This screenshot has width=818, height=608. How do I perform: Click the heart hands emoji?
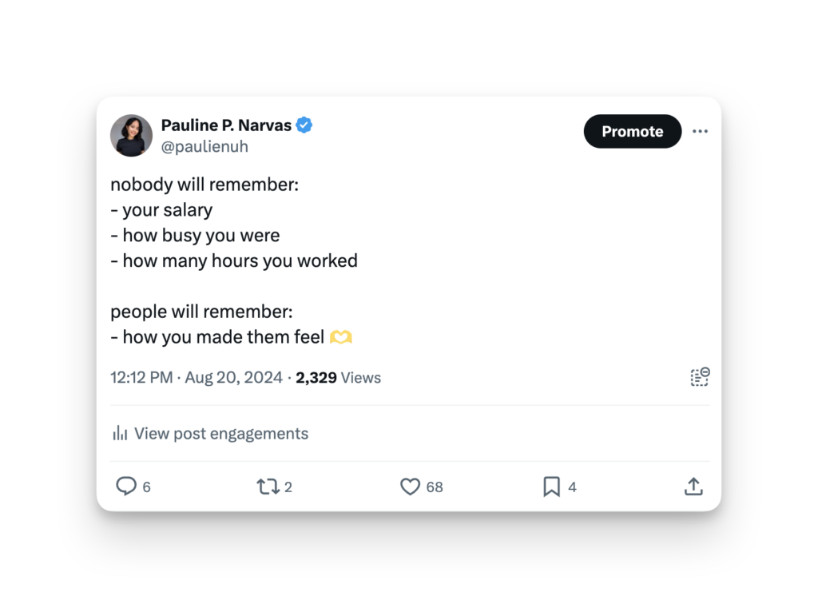point(341,337)
